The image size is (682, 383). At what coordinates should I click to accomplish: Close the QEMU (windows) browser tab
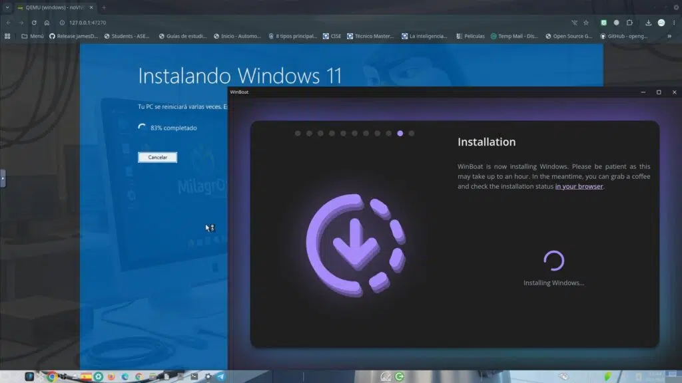[x=91, y=7]
